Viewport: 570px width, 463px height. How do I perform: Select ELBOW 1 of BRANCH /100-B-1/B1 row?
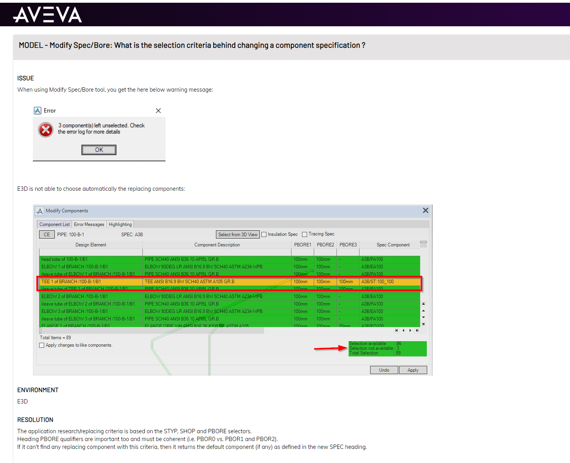pos(230,267)
